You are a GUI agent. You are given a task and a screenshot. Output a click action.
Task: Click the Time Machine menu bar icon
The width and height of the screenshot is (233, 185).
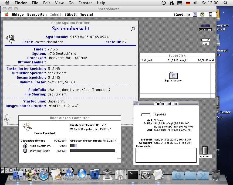[164, 3]
